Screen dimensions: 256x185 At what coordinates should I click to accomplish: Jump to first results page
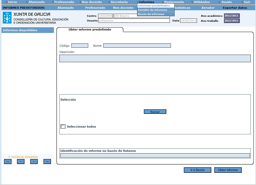[7, 161]
